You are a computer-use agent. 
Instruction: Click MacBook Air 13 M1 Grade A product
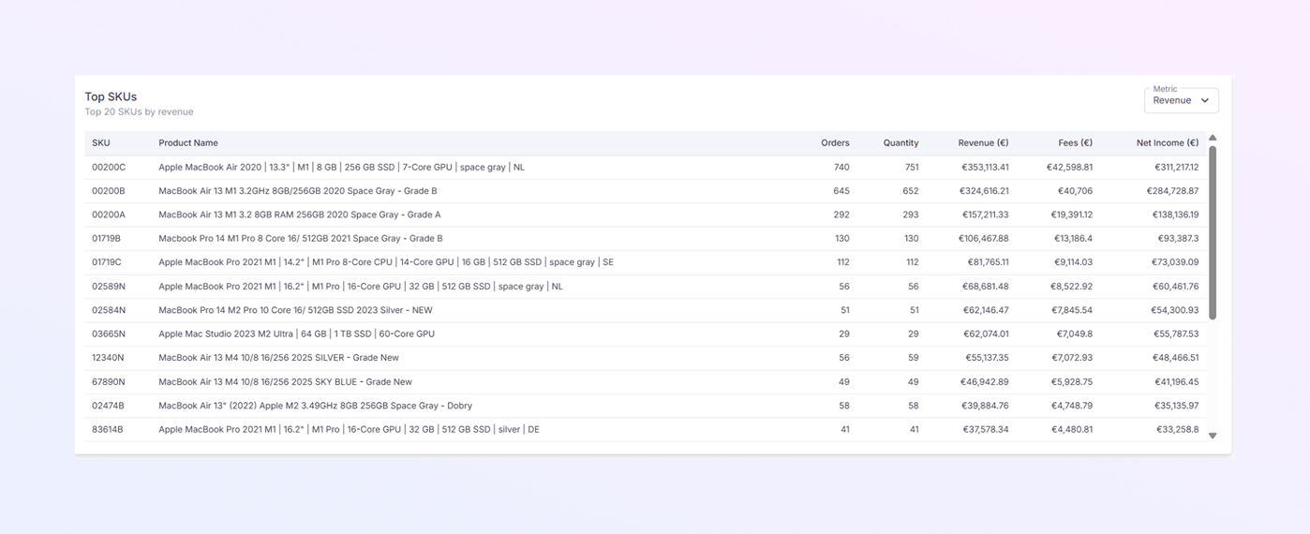299,215
